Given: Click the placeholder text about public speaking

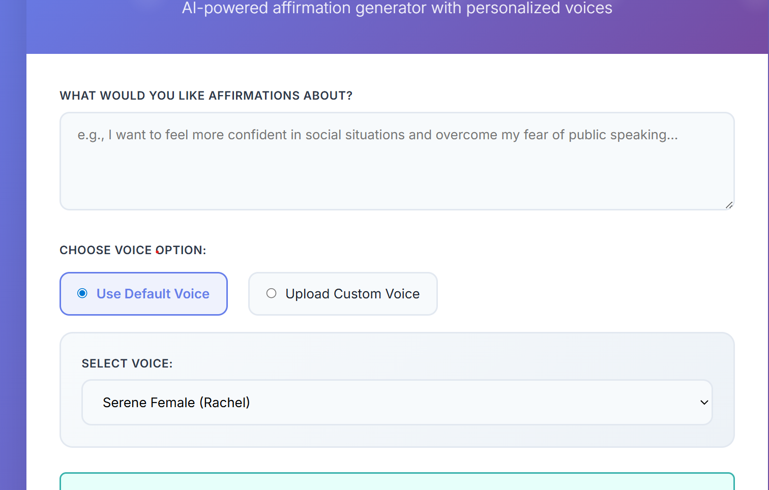Looking at the screenshot, I should click(377, 135).
